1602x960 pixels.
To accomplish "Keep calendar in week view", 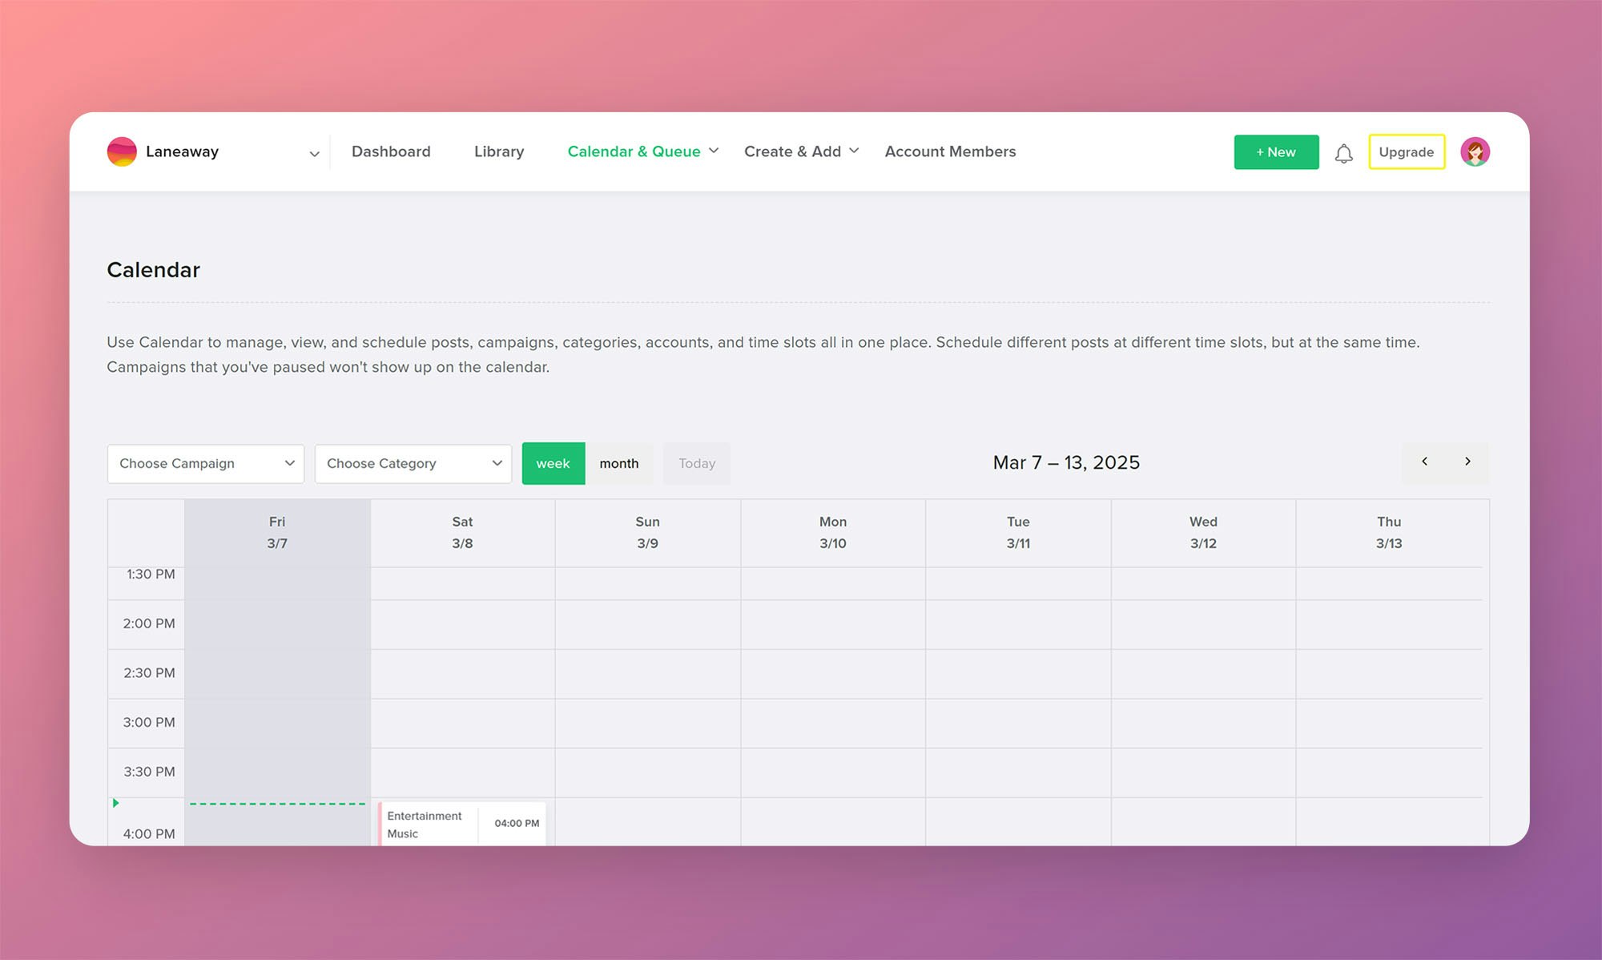I will point(553,463).
